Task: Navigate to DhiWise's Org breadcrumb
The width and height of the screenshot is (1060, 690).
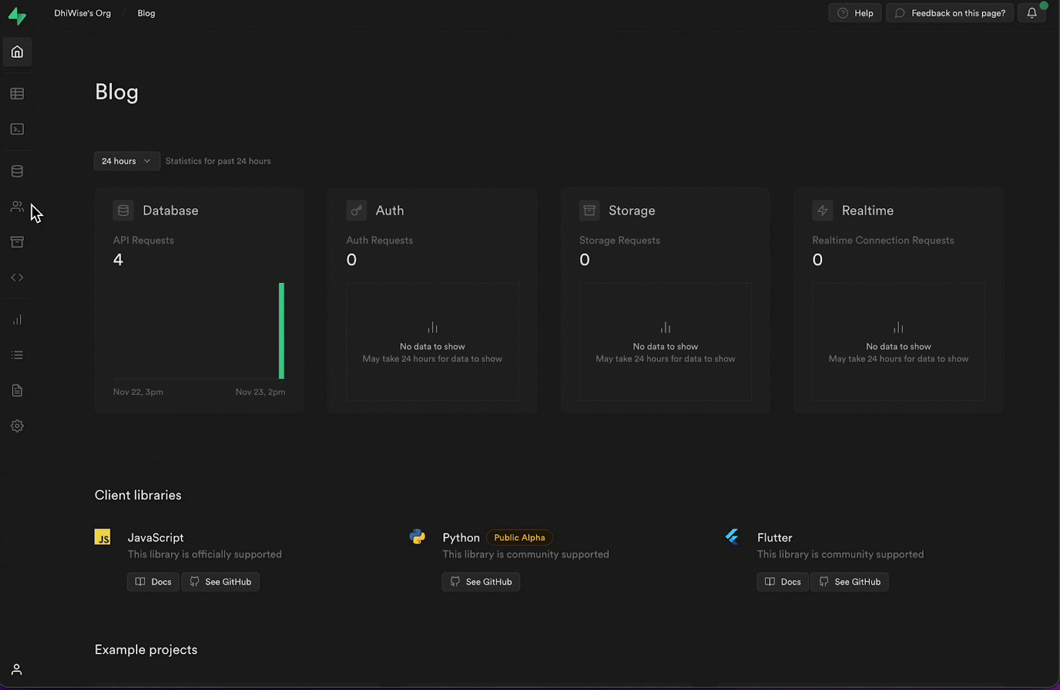Action: 82,13
